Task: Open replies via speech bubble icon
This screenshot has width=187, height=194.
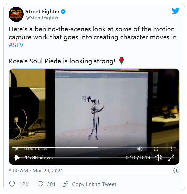Action: pos(40,184)
